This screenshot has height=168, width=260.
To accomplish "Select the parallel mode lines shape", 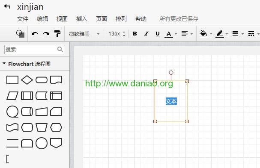I will [x=12, y=143].
